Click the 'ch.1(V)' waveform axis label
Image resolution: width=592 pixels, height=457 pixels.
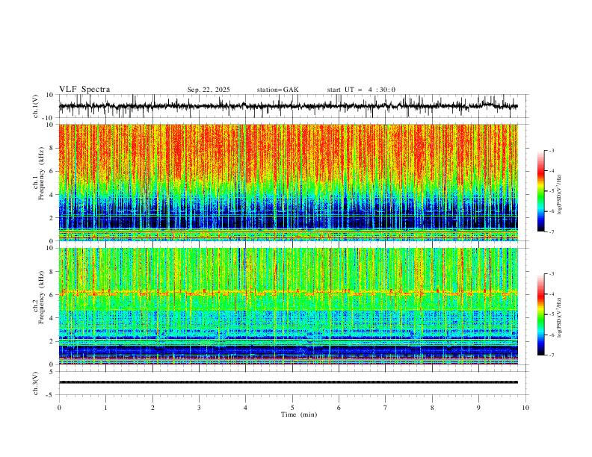click(x=36, y=106)
